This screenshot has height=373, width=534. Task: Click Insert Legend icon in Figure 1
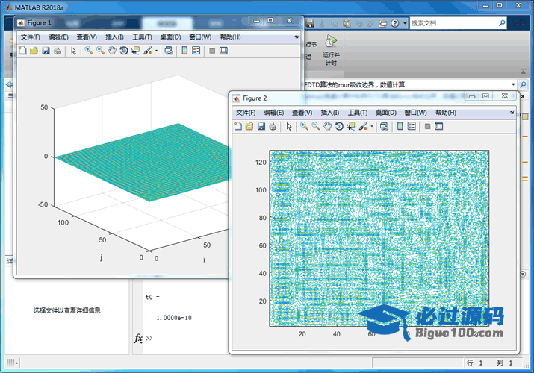196,51
